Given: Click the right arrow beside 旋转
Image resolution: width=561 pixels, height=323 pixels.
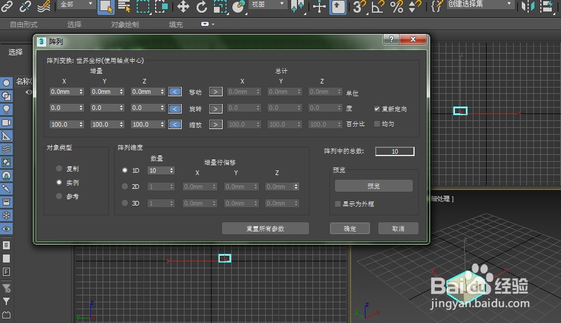Looking at the screenshot, I should (x=216, y=108).
